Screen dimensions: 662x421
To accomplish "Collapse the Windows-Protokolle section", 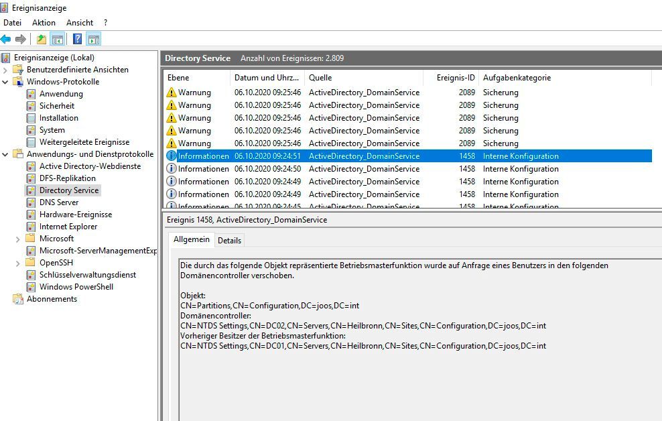I will point(3,81).
